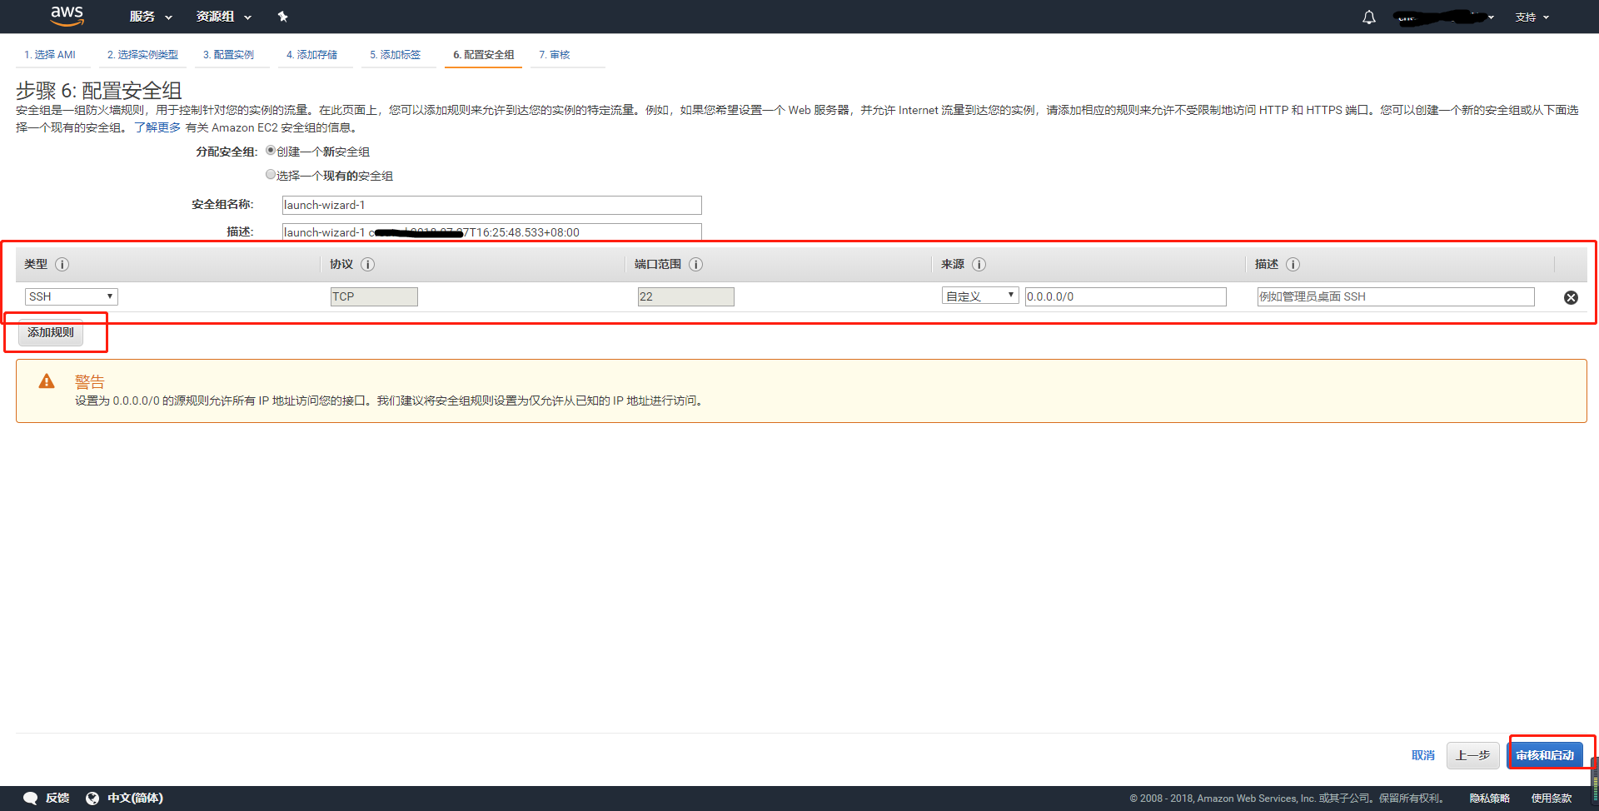Click the pin shortcut icon in navbar
This screenshot has width=1599, height=811.
pos(282,17)
